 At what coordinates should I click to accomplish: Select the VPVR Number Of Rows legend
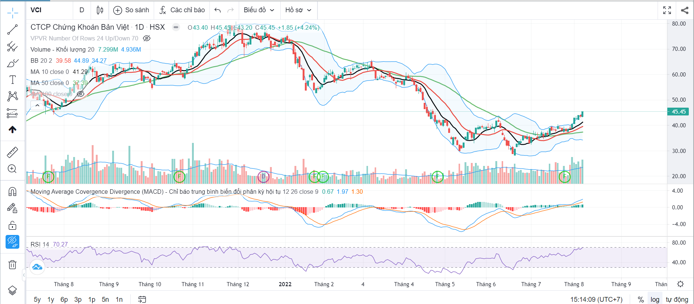coord(84,38)
